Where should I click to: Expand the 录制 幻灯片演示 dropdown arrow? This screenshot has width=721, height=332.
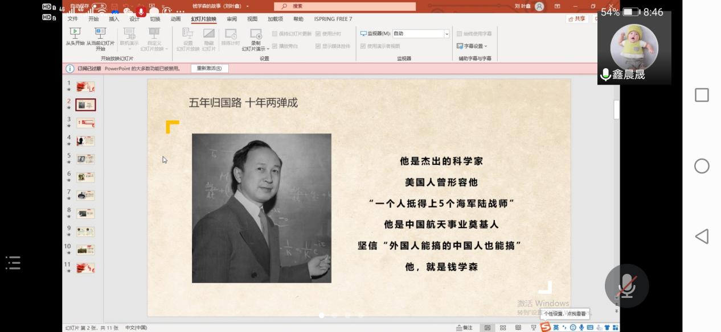[267, 49]
